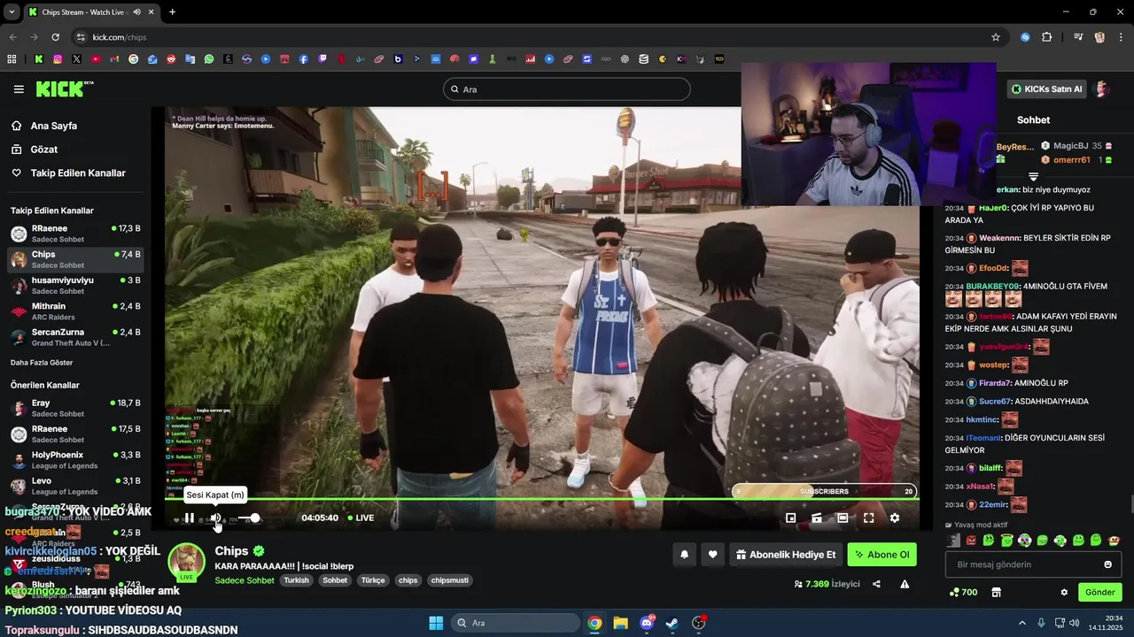
Task: Open chat settings gear icon
Action: pyautogui.click(x=1064, y=592)
